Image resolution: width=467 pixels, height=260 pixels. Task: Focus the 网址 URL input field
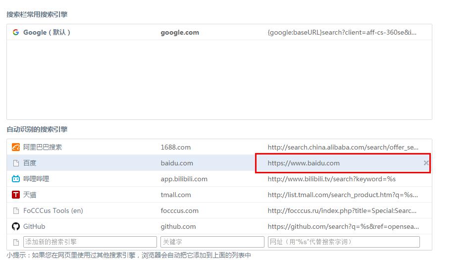(344, 242)
